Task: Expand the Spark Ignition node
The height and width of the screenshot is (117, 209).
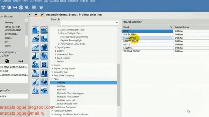Action: 56,58
